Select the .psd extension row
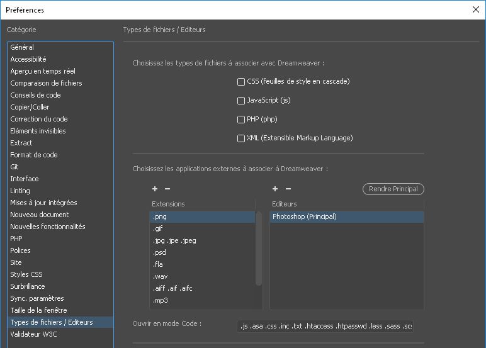 coord(203,252)
